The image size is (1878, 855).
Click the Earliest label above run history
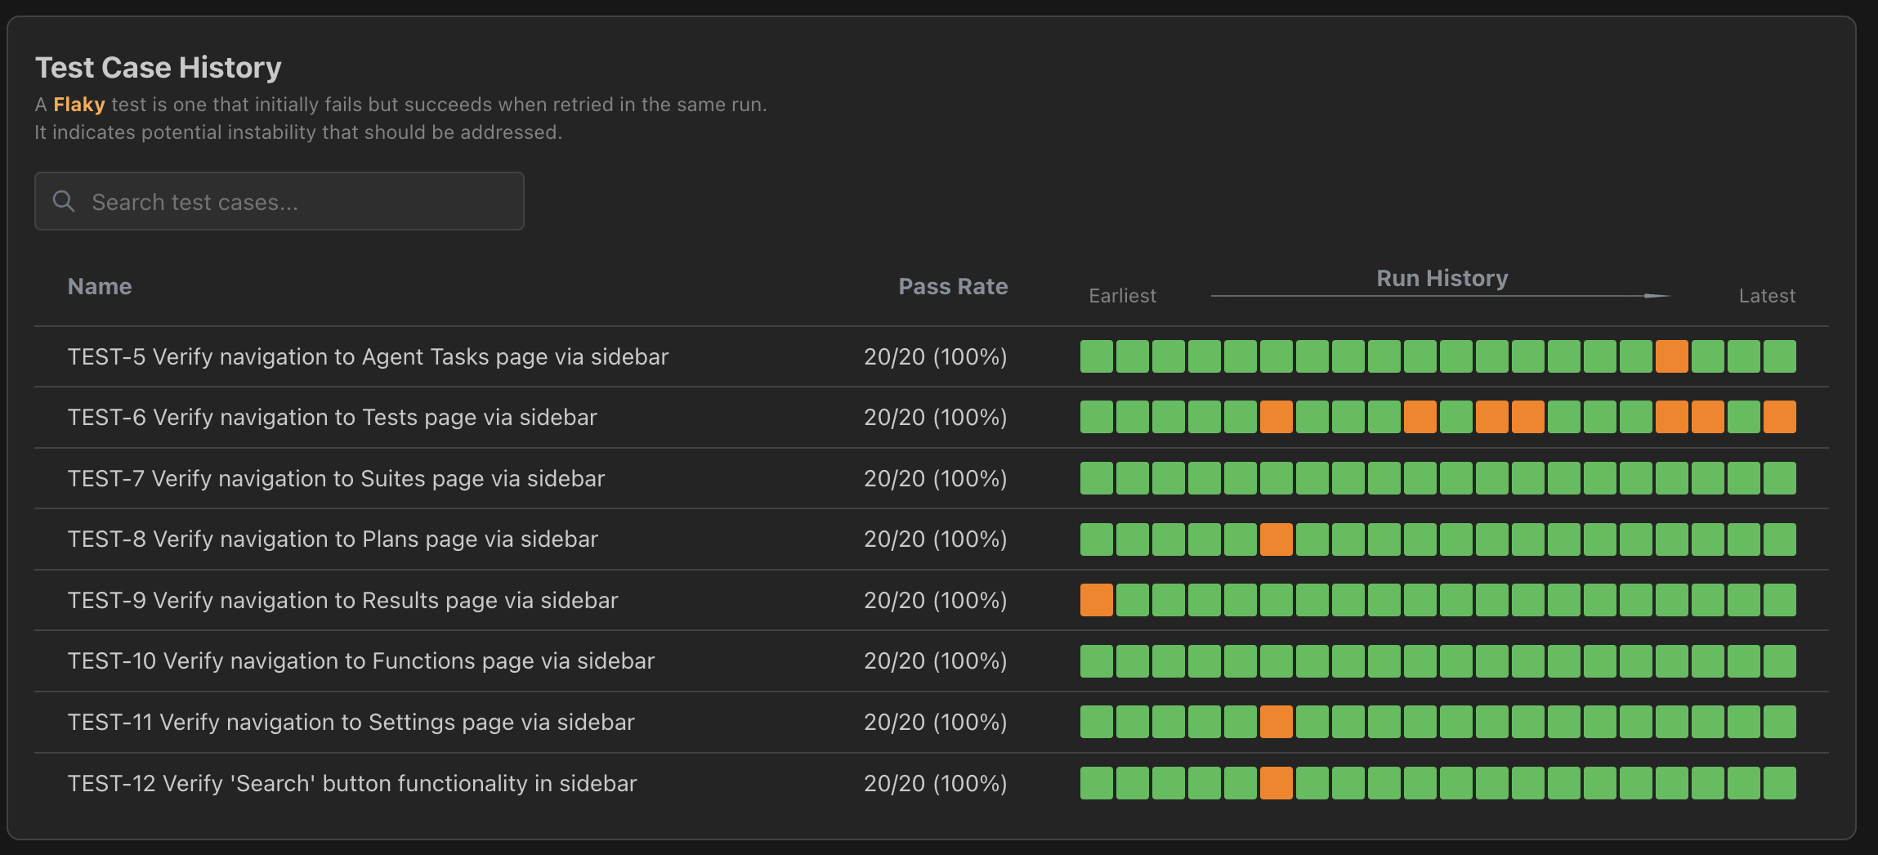click(x=1122, y=295)
